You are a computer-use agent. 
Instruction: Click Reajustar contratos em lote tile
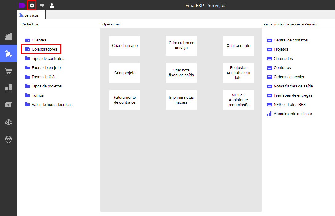[238, 73]
